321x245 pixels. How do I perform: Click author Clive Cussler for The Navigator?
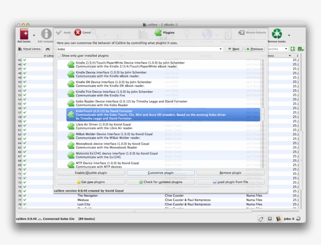(x=174, y=195)
